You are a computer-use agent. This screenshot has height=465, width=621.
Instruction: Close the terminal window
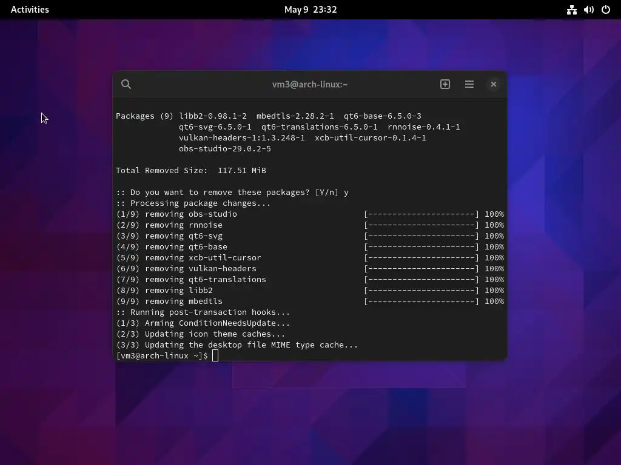coord(494,84)
